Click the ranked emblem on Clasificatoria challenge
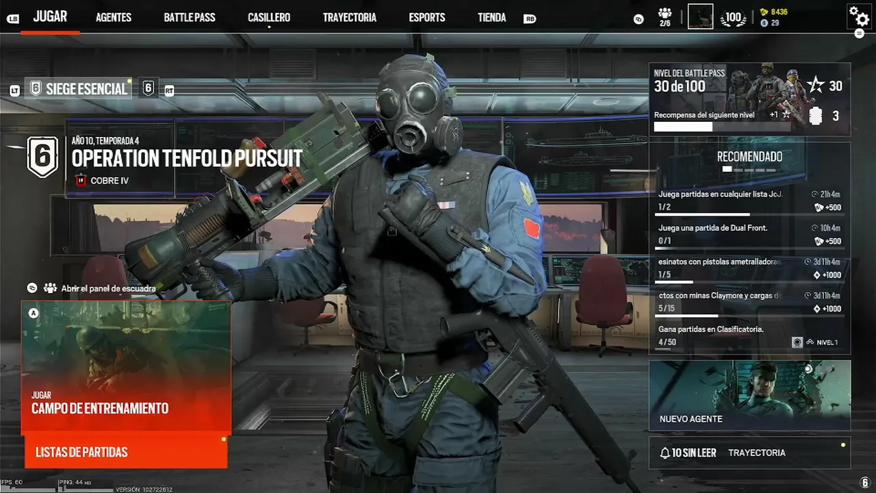This screenshot has height=493, width=876. [x=797, y=342]
